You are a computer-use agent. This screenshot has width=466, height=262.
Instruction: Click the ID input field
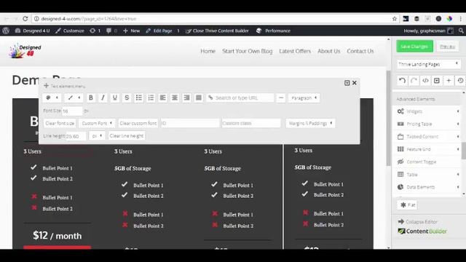pyautogui.click(x=190, y=123)
